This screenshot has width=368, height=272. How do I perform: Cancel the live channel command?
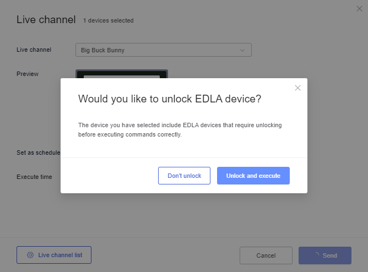266,255
